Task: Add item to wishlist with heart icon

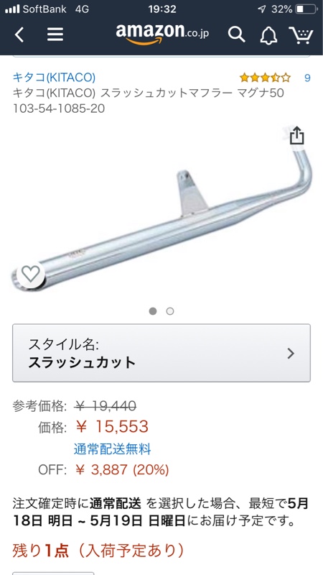Action: [30, 274]
